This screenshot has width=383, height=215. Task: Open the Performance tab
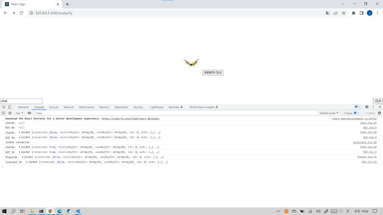87,107
